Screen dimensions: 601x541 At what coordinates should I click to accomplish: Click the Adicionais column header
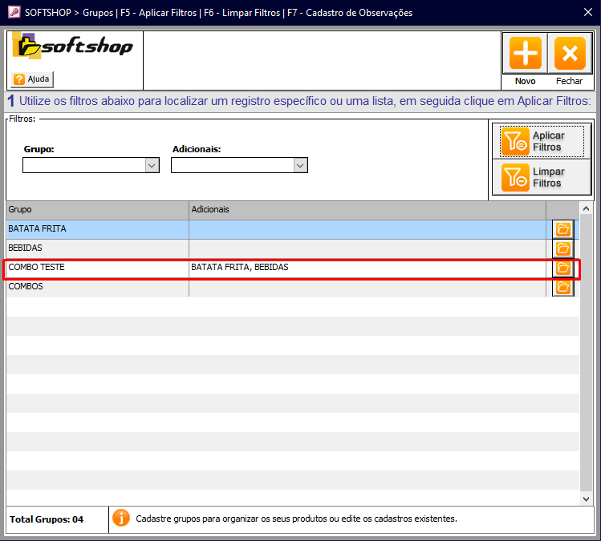pos(366,209)
